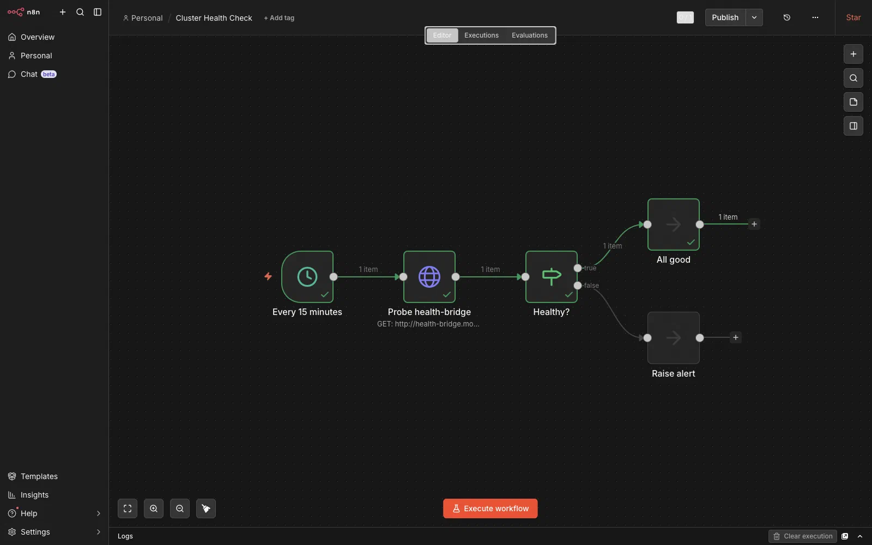Image resolution: width=872 pixels, height=545 pixels.
Task: Add a tag to the workflow
Action: click(x=279, y=18)
